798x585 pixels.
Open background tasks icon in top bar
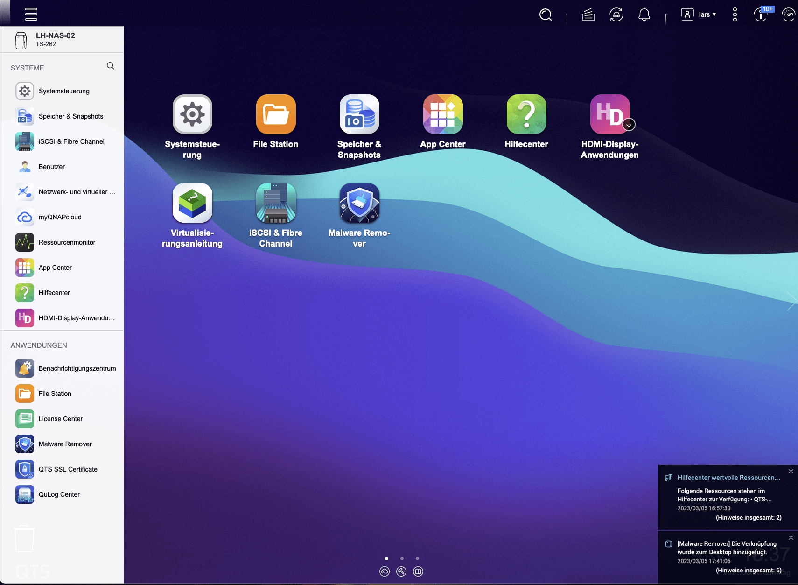588,14
